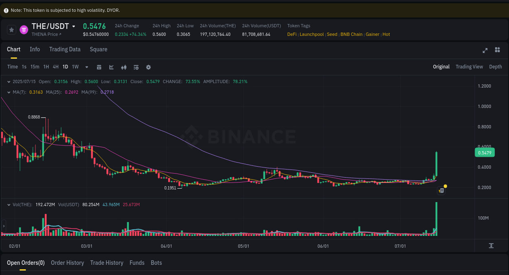Toggle the star to favorite THE/USDT
509x275 pixels.
click(11, 29)
